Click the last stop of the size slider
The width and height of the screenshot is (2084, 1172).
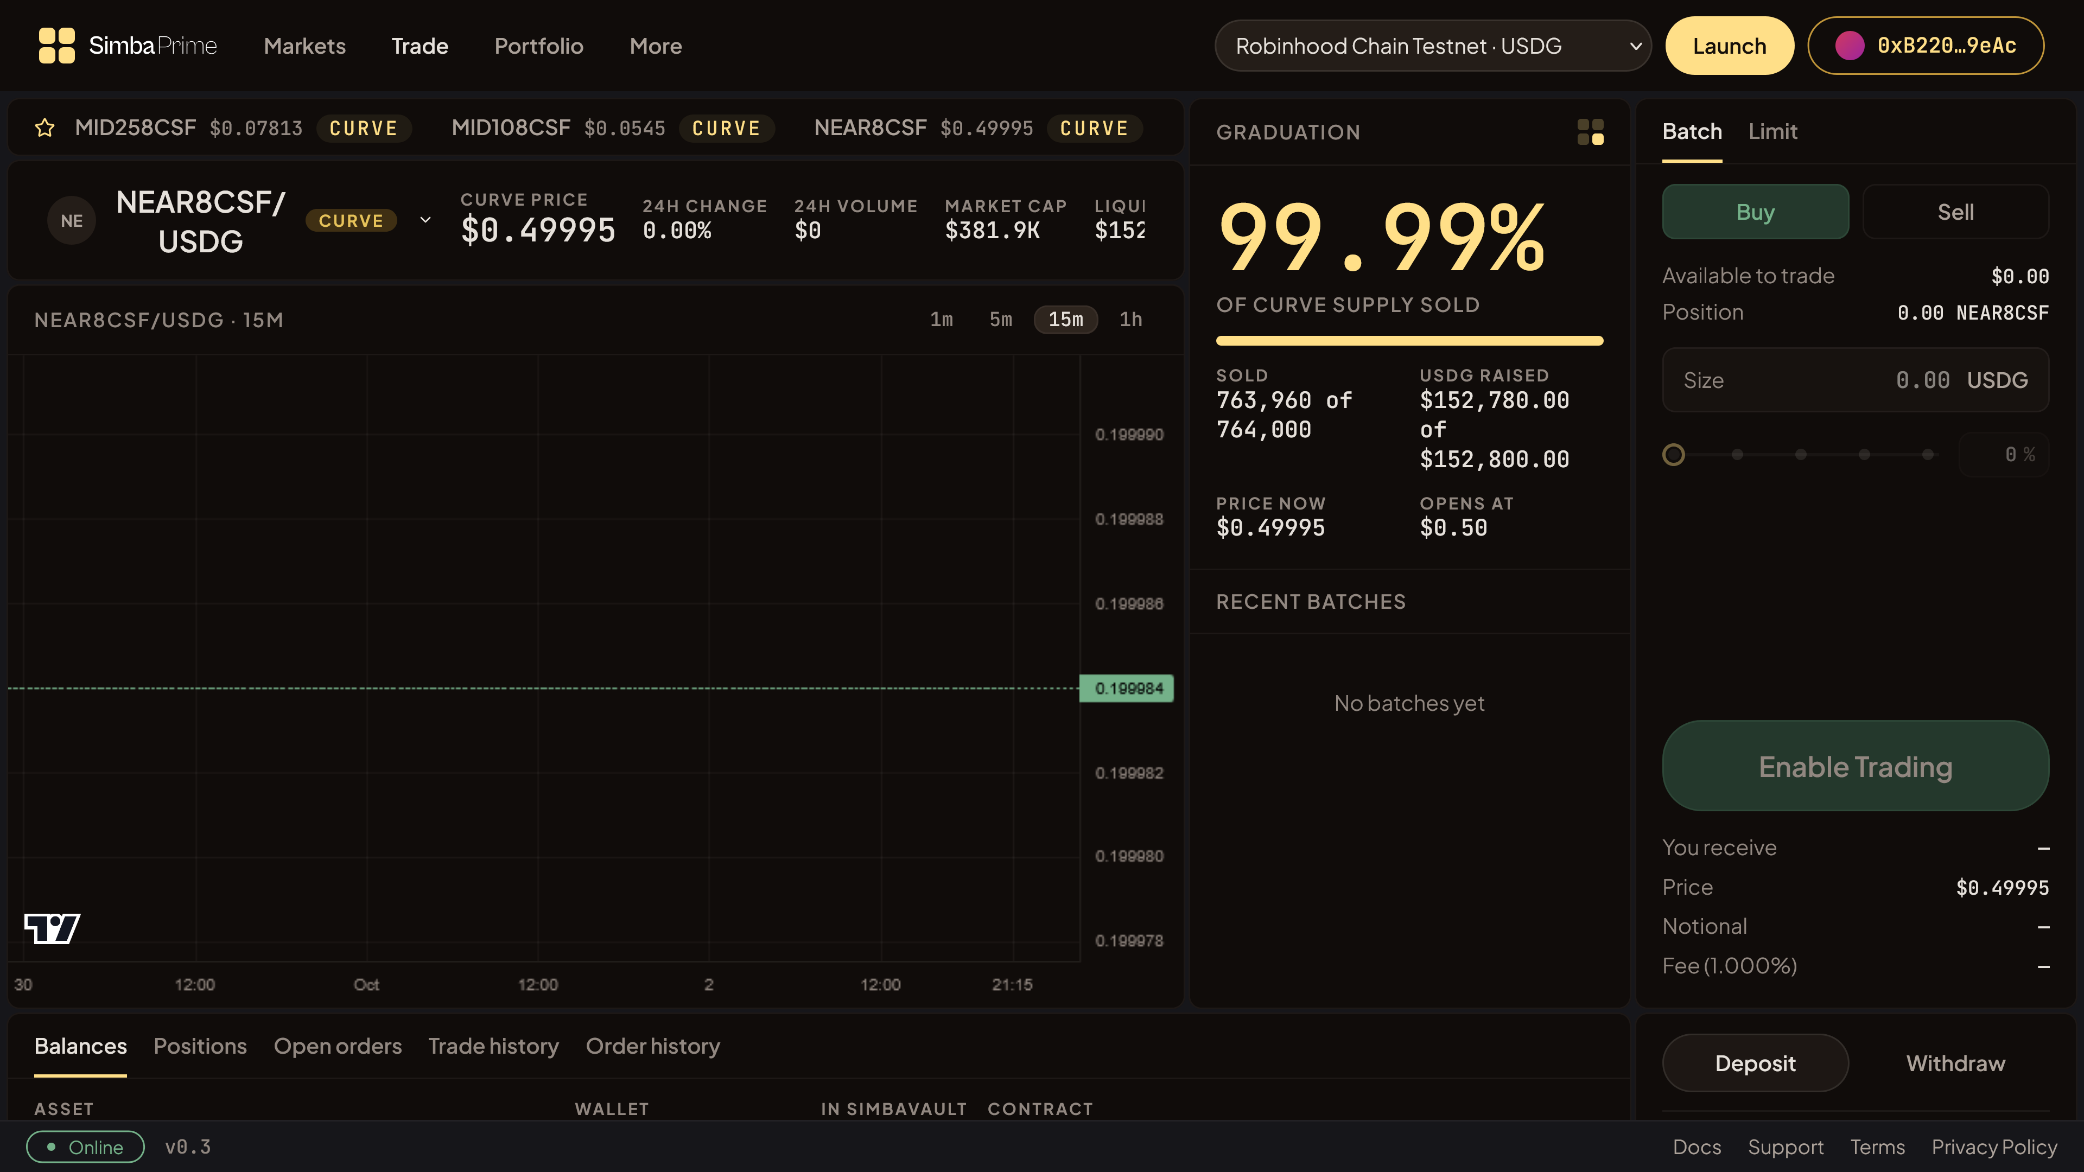click(1928, 455)
